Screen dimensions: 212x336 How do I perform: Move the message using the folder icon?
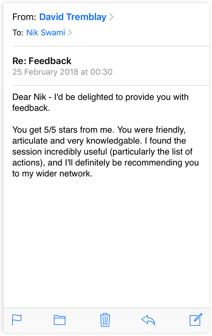coord(59,320)
